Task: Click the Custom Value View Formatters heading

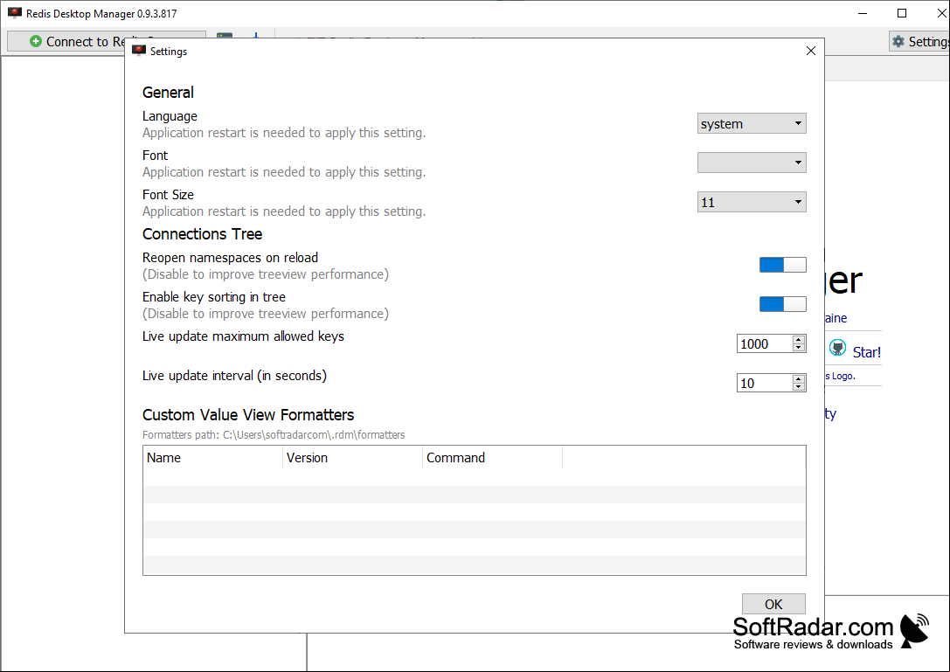Action: point(248,415)
